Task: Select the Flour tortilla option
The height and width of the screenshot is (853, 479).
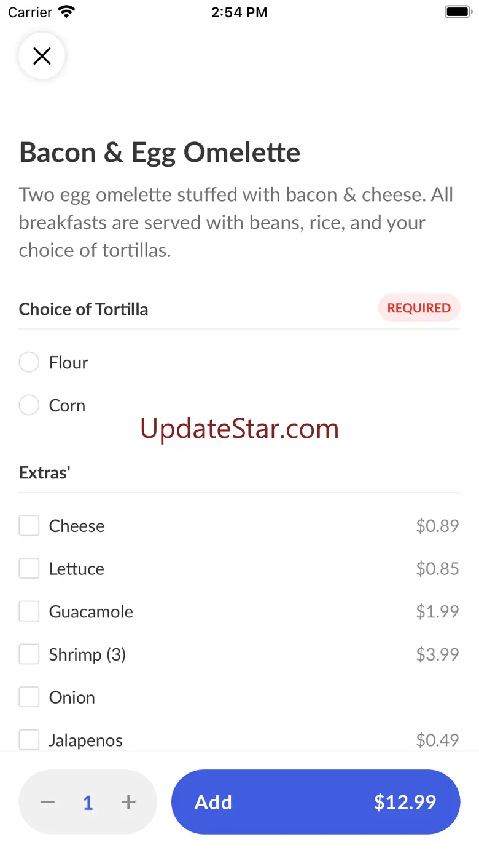Action: tap(29, 362)
